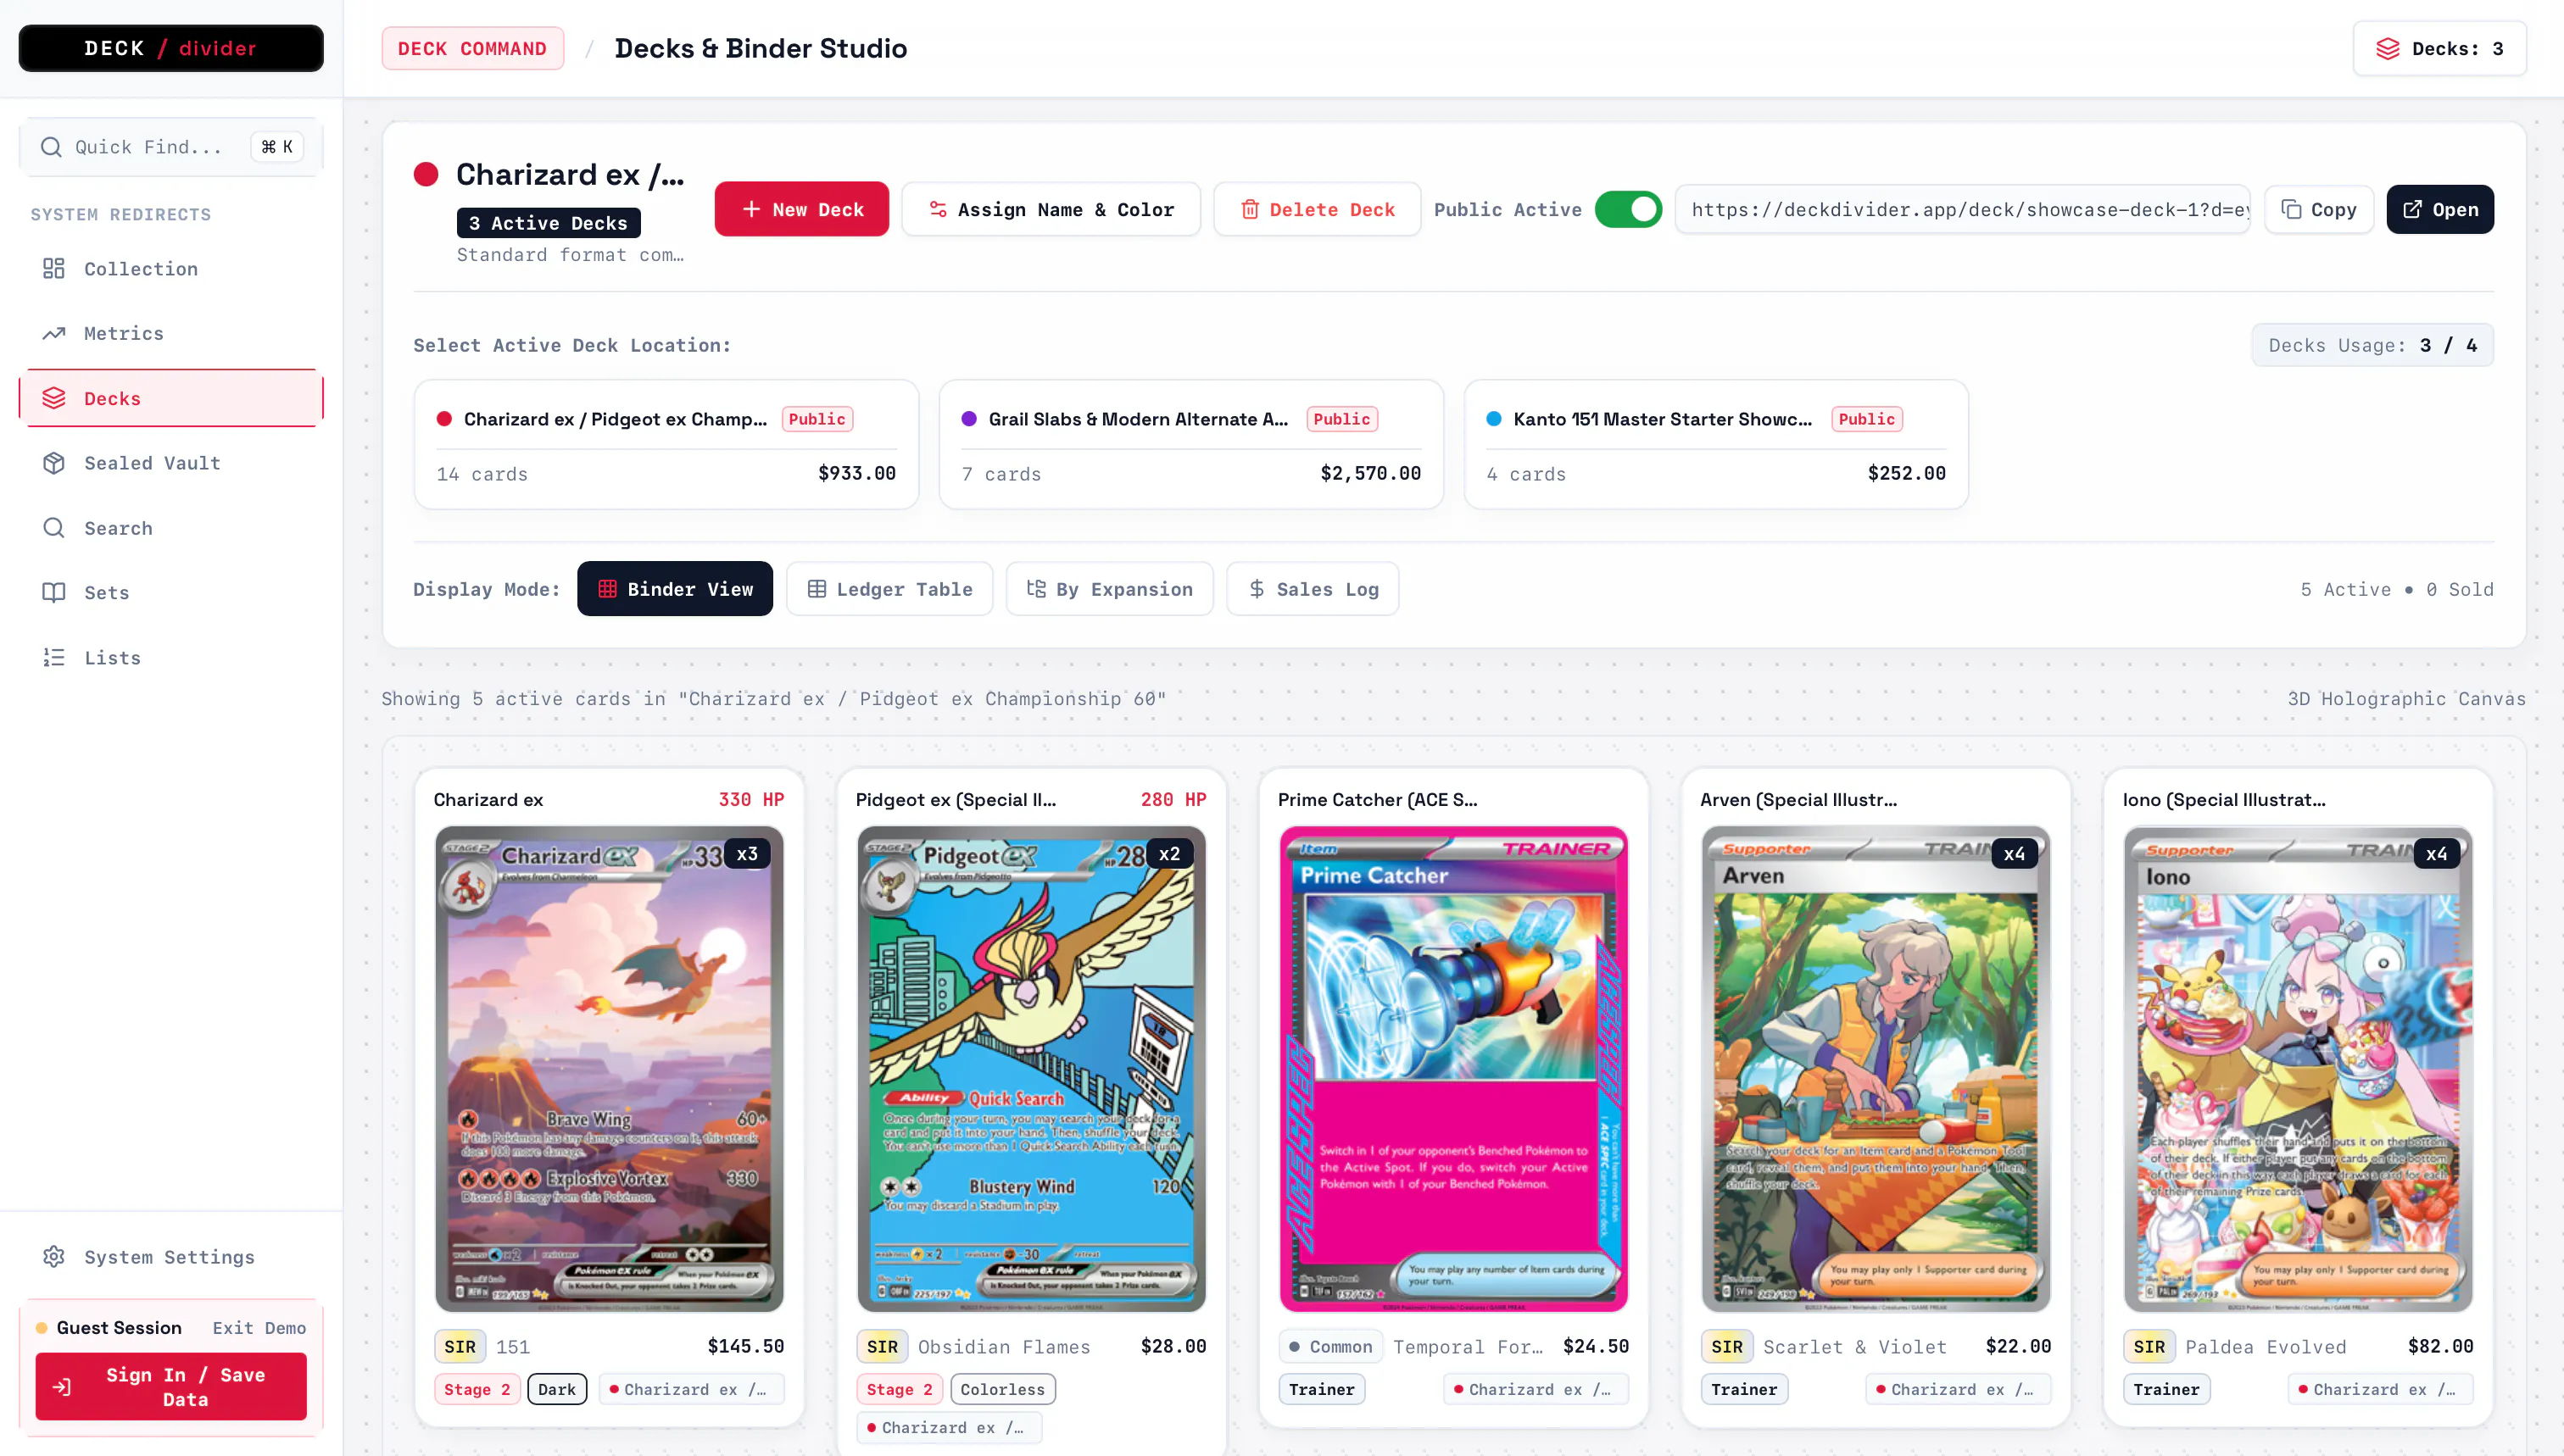
Task: Open the Iono card image
Action: [2298, 1069]
